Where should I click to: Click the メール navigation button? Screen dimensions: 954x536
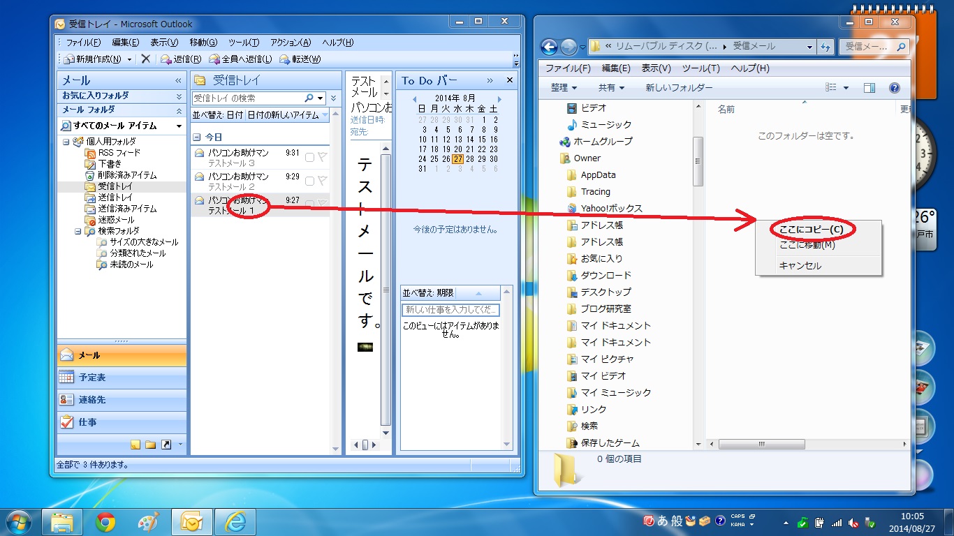tap(122, 355)
